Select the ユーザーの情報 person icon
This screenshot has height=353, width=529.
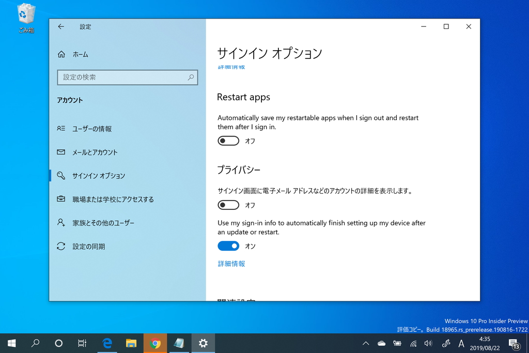click(61, 129)
